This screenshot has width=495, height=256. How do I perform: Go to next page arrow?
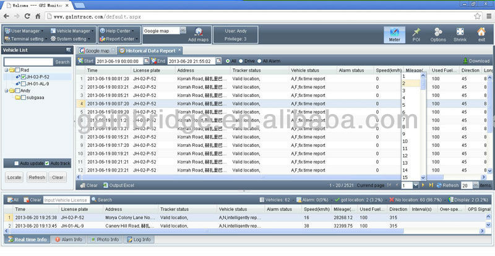point(423,185)
